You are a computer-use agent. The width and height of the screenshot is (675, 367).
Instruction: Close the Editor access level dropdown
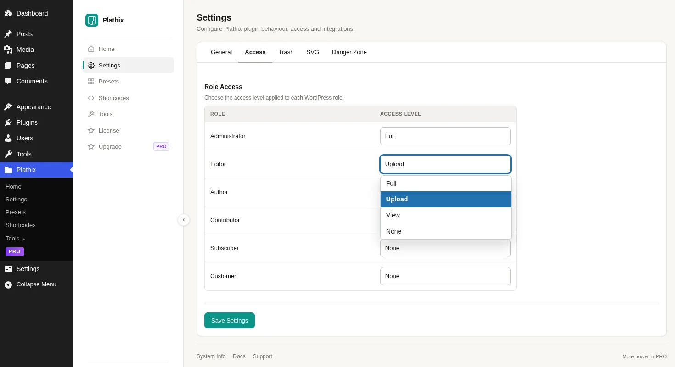coord(445,164)
